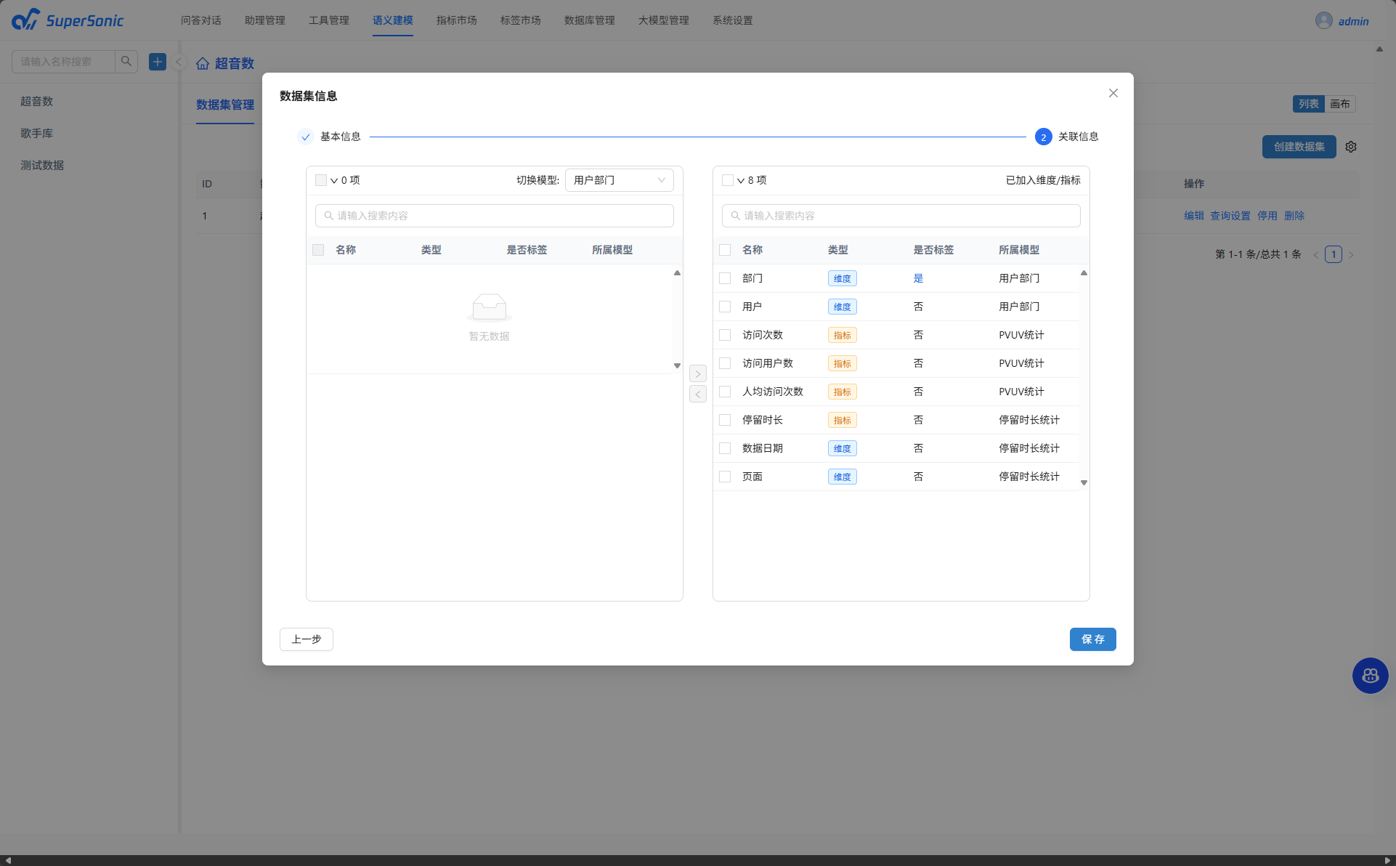1396x866 pixels.
Task: Close the 数据集信息 dialog
Action: click(1113, 93)
